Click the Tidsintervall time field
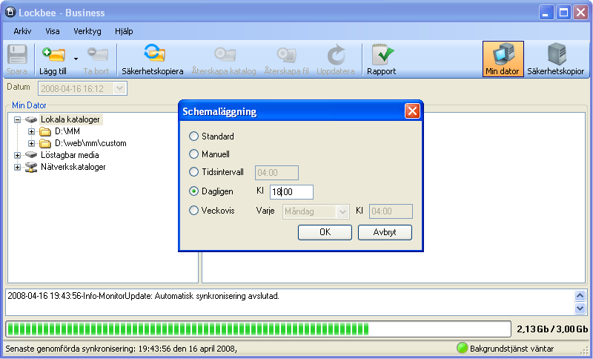This screenshot has width=593, height=359. (x=276, y=173)
